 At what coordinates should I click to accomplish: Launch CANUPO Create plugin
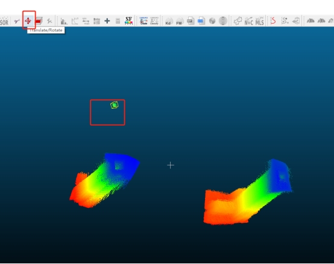point(143,21)
